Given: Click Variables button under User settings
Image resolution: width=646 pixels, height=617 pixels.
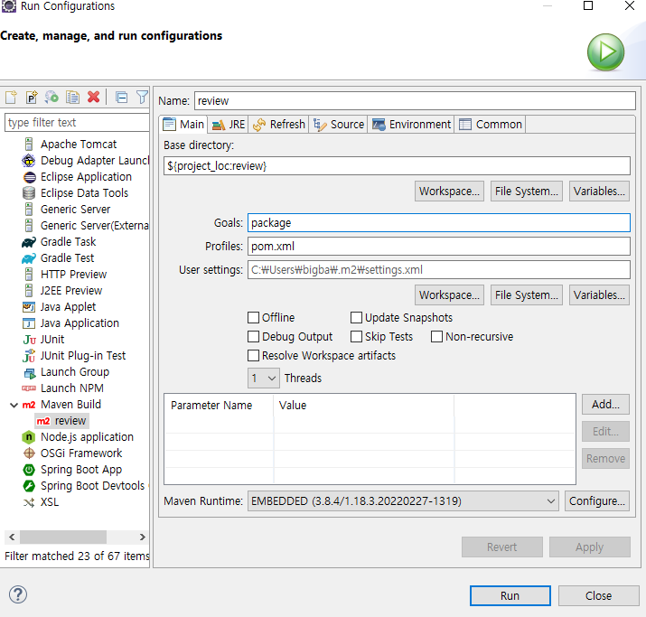Looking at the screenshot, I should tap(599, 294).
